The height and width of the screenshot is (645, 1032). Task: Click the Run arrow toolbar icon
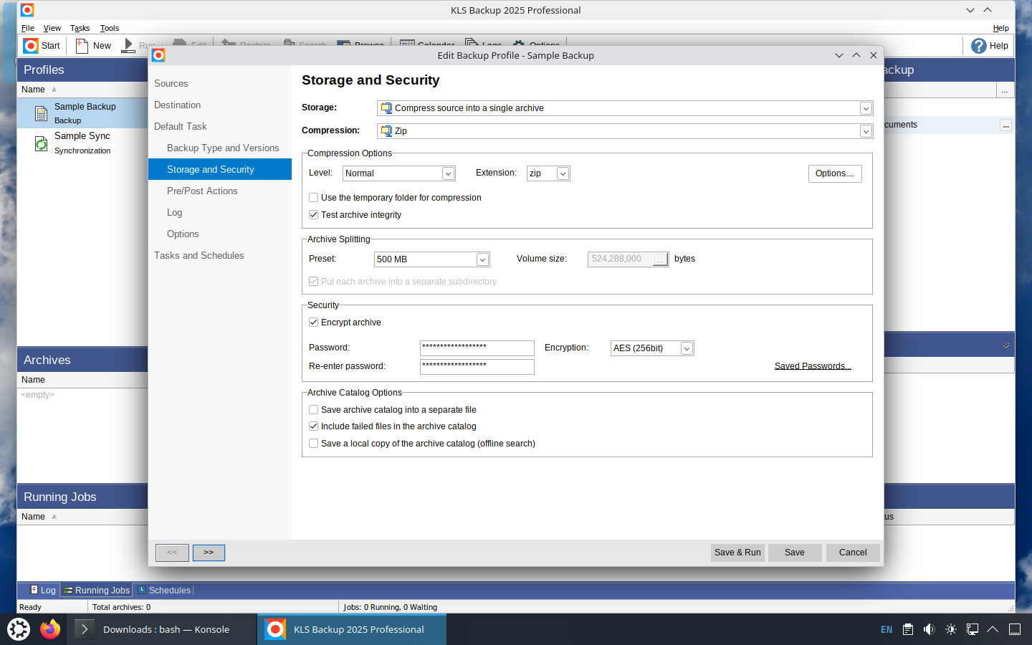[x=128, y=46]
